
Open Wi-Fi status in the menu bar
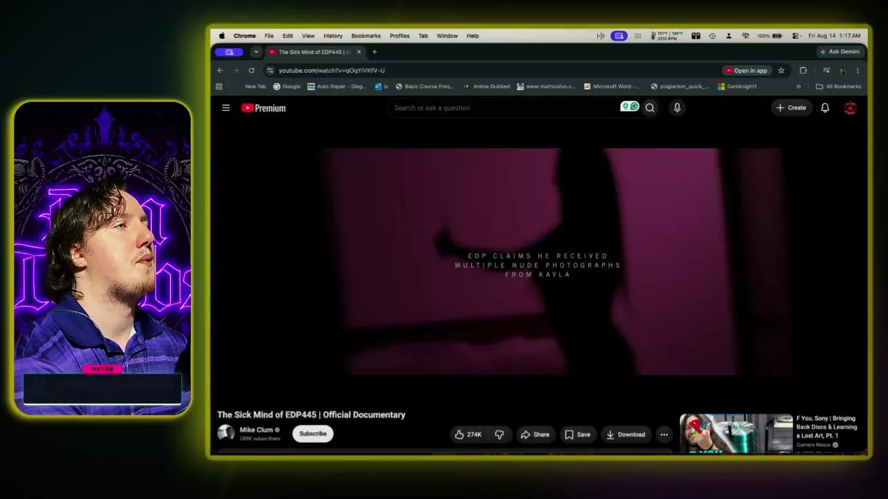coord(745,35)
